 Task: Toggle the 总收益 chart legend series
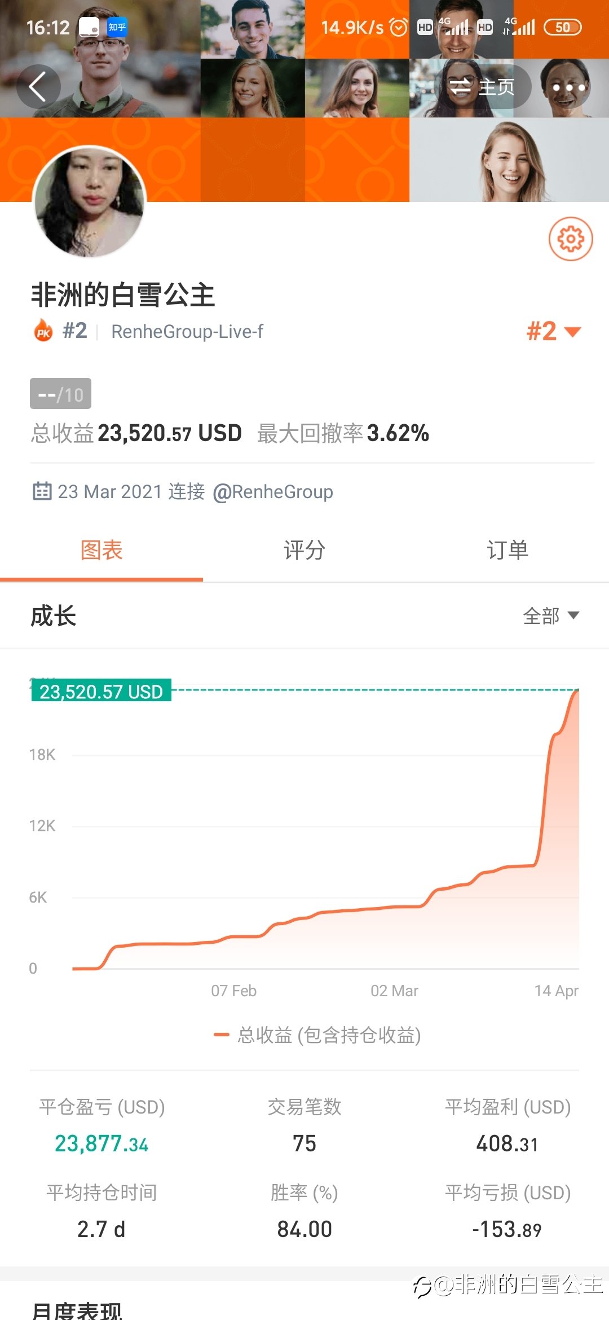pos(317,1035)
